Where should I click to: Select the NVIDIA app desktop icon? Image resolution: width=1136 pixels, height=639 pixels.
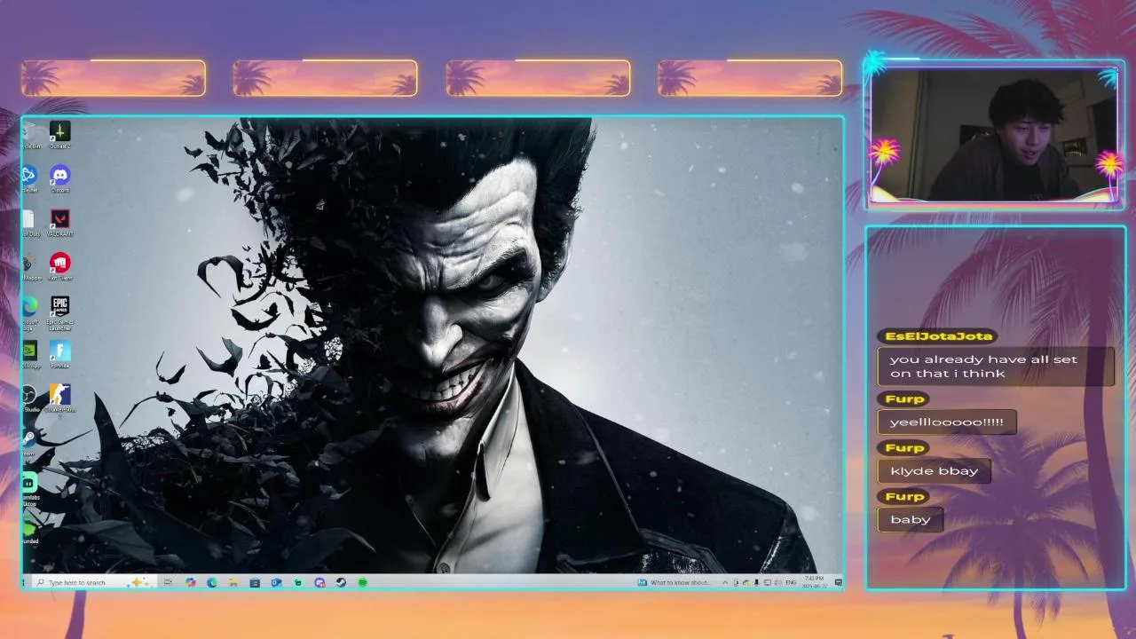tap(30, 355)
